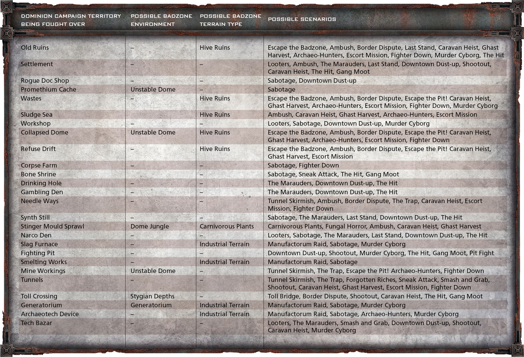Select the 'Drinking Hole' territory cell
Image resolution: width=524 pixels, height=357 pixels.
point(41,183)
